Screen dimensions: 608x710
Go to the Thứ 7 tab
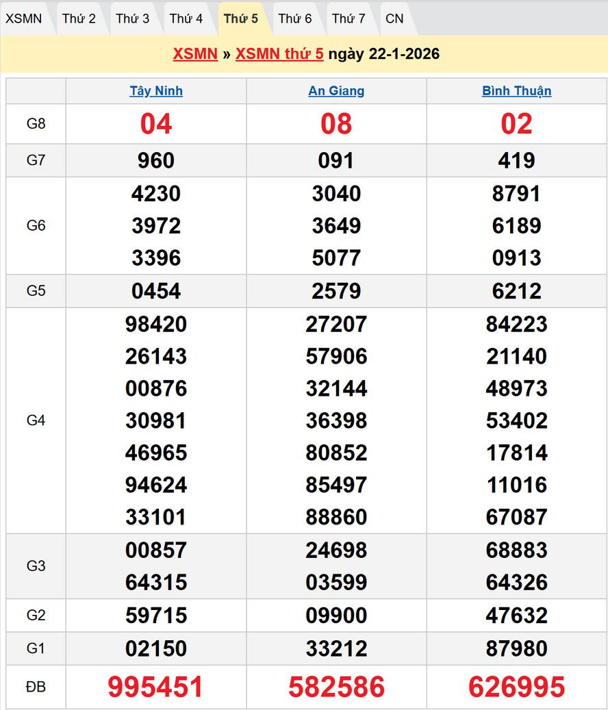pos(349,18)
